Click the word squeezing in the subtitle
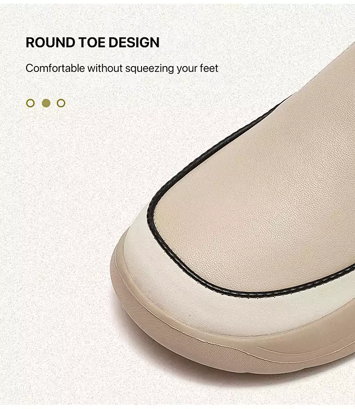This screenshot has width=355, height=409. click(x=150, y=69)
